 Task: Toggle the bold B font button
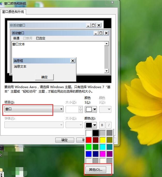click(x=102, y=125)
